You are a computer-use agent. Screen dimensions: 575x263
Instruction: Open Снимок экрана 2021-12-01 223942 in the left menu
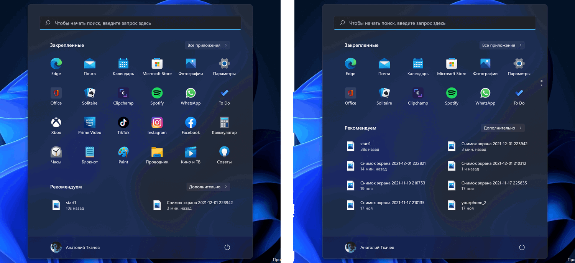coord(193,205)
